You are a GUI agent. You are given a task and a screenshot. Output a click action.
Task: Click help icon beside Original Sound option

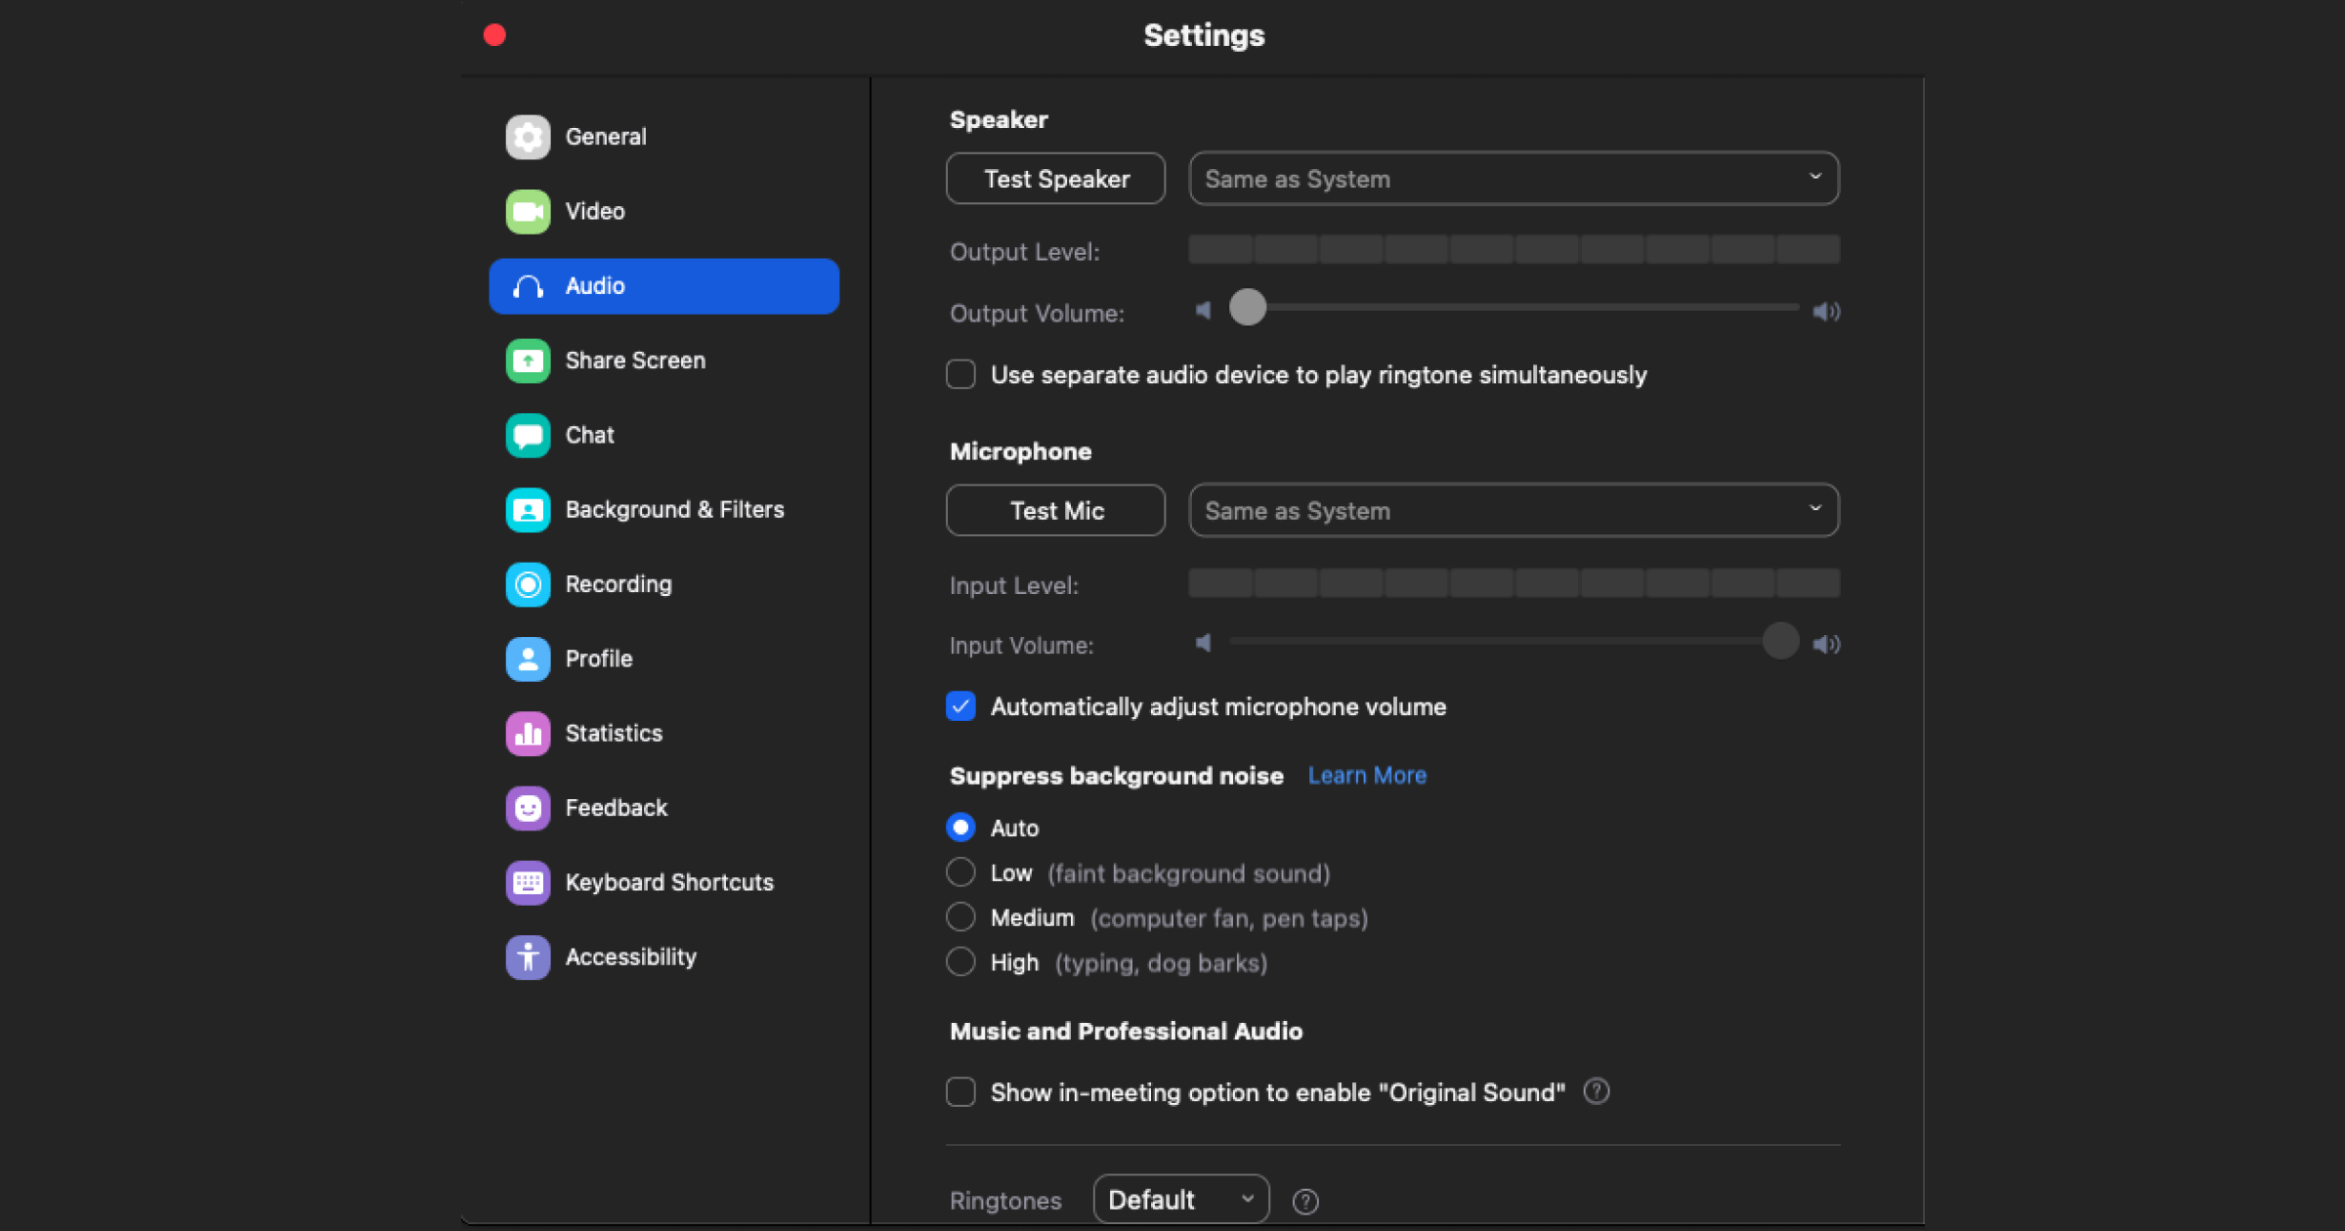tap(1596, 1091)
